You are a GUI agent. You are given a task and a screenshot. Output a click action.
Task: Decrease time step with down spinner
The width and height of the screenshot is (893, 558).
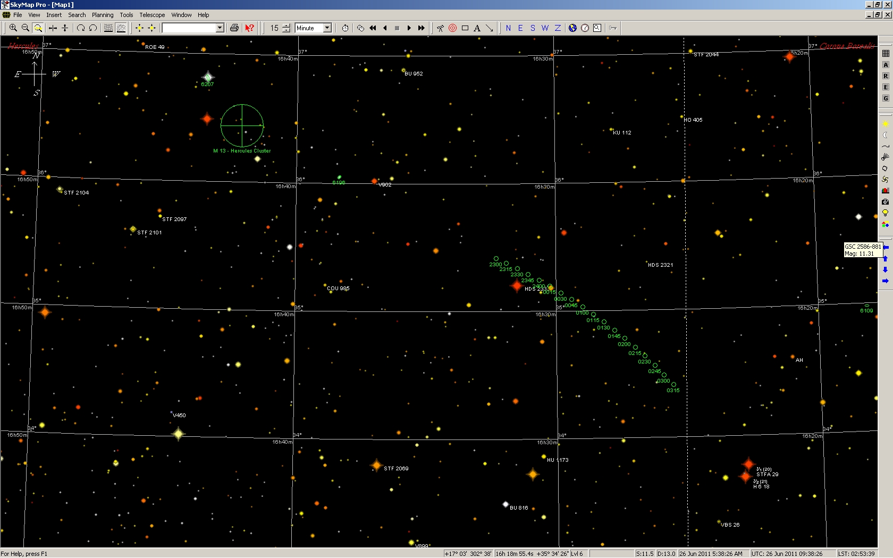287,30
